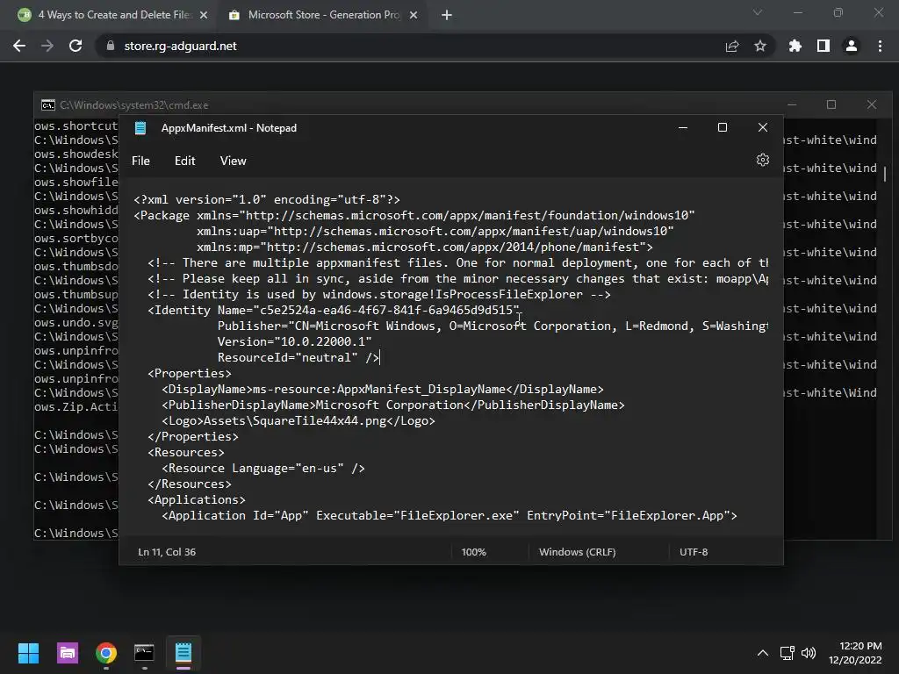The image size is (899, 674).
Task: Maximize the cmd.exe window
Action: coord(831,104)
